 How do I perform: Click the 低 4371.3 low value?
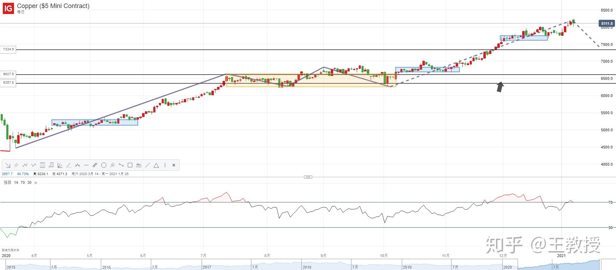pyautogui.click(x=59, y=174)
